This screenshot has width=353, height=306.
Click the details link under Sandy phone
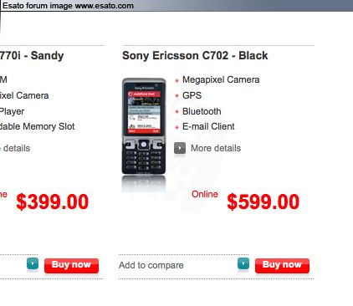click(15, 148)
